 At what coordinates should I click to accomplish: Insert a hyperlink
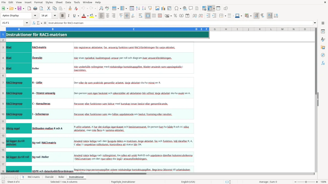click(x=185, y=8)
